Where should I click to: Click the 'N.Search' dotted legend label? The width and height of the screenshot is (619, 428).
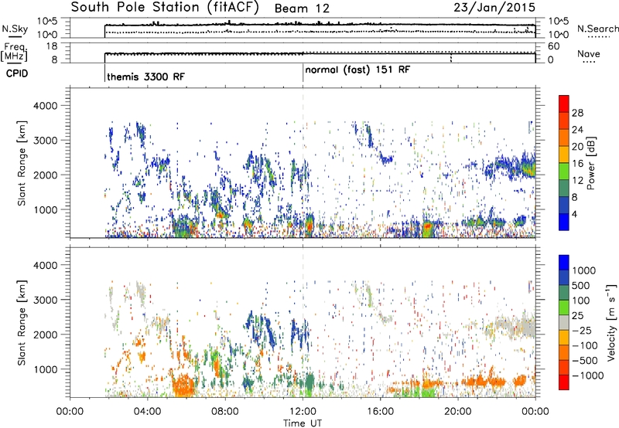597,29
